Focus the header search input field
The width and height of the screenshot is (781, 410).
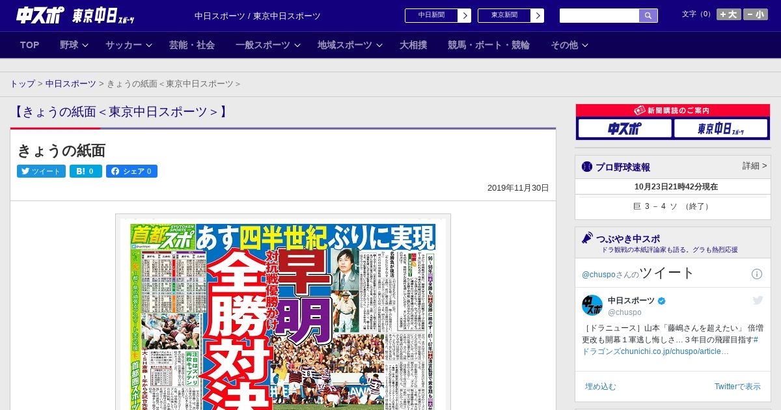[599, 16]
